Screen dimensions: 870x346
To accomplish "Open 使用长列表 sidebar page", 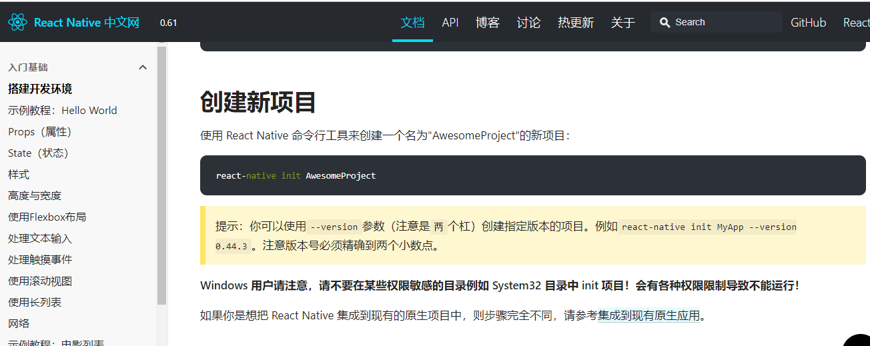I will tap(35, 302).
